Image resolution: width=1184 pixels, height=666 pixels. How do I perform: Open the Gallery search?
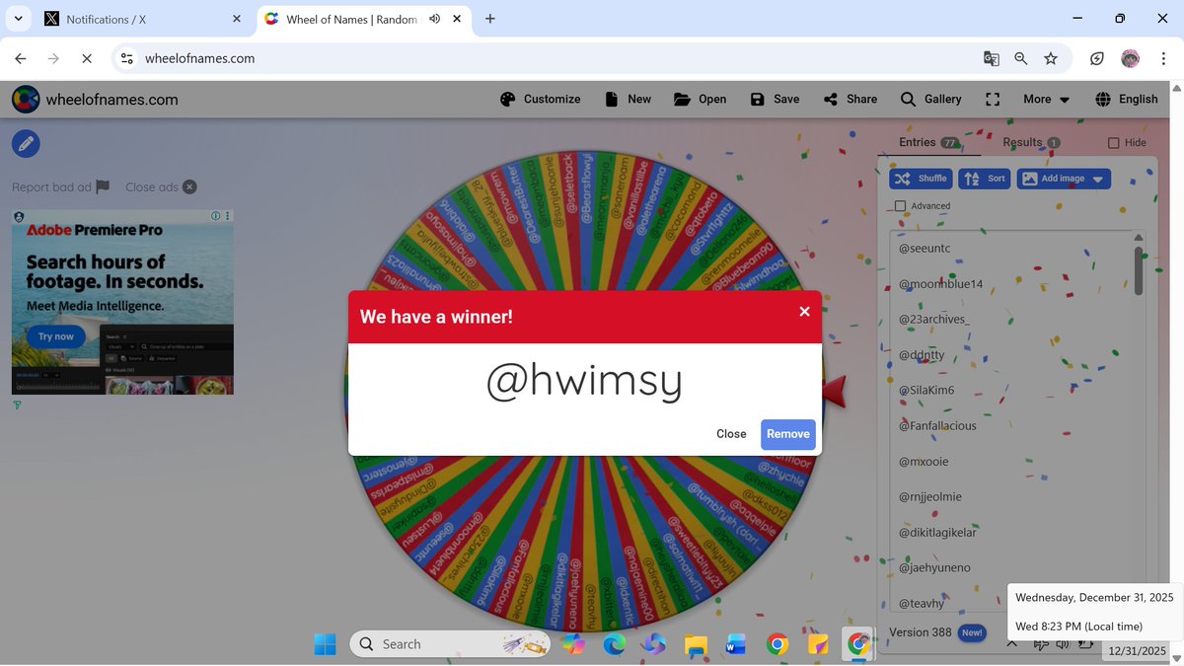coord(930,99)
